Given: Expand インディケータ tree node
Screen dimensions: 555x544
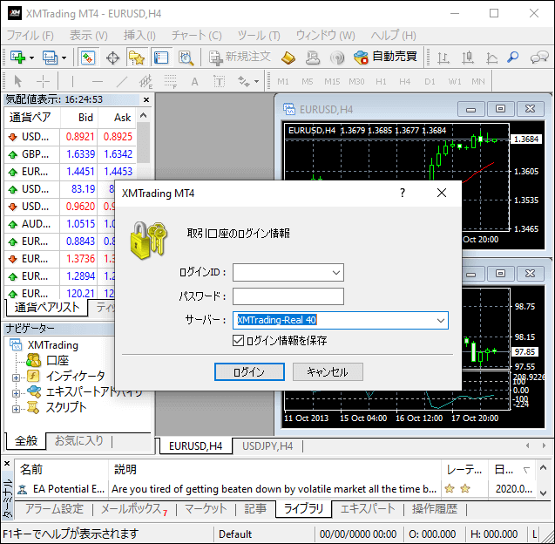Looking at the screenshot, I should click(16, 377).
